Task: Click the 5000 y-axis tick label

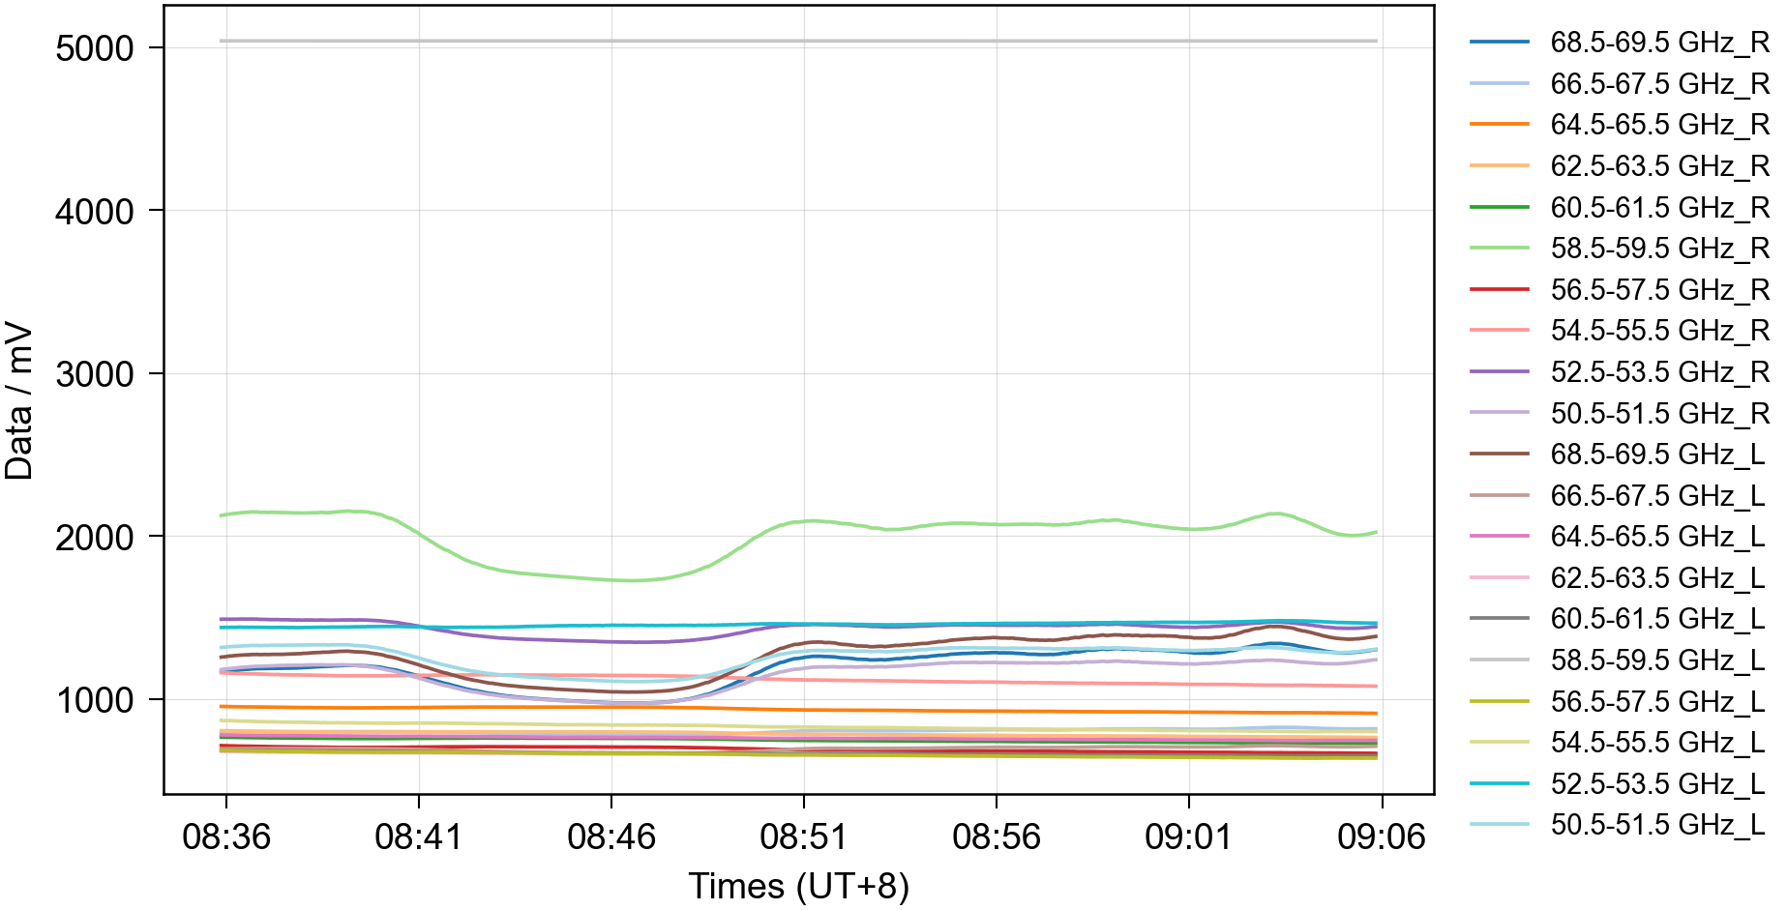Action: pyautogui.click(x=95, y=48)
